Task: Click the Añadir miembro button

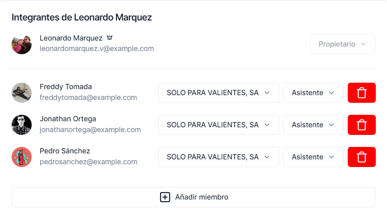Action: pyautogui.click(x=193, y=197)
